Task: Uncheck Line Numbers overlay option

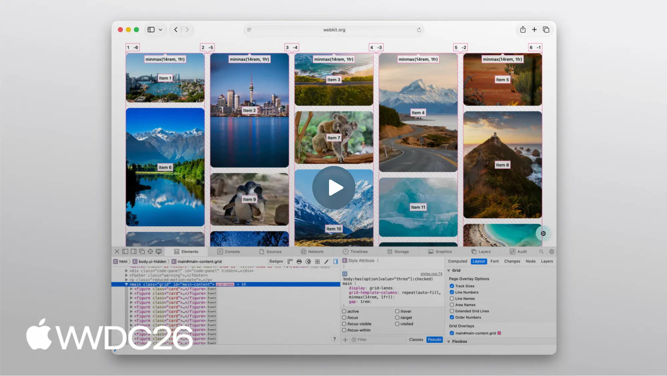Action: point(452,292)
